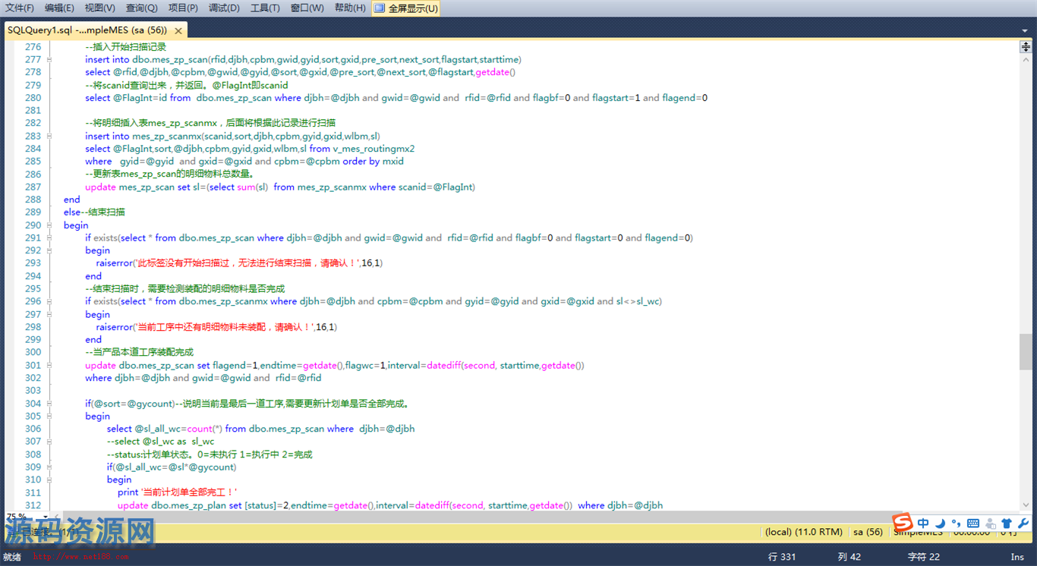Click the 就绪 ready status text
Image resolution: width=1037 pixels, height=566 pixels.
[12, 557]
